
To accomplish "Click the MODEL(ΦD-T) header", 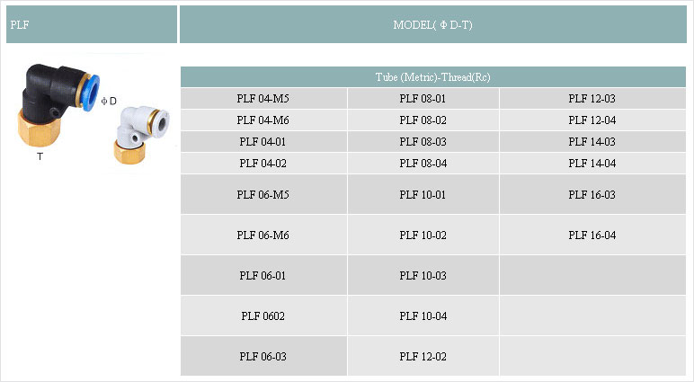I will (433, 25).
